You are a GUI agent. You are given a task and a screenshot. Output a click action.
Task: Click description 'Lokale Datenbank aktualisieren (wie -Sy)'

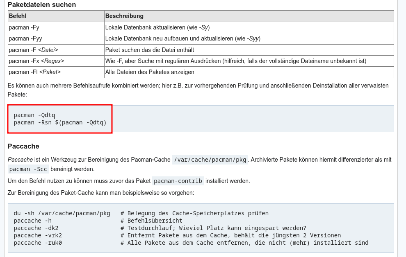coord(157,27)
